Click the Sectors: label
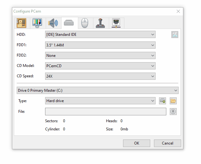 coord(51,121)
